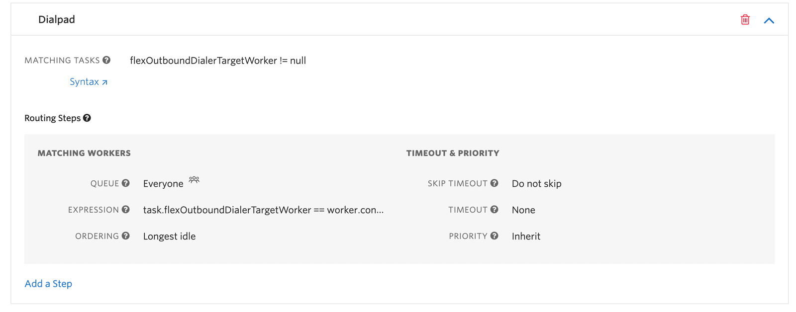Click the Priority help icon
796x312 pixels.
[x=495, y=235]
